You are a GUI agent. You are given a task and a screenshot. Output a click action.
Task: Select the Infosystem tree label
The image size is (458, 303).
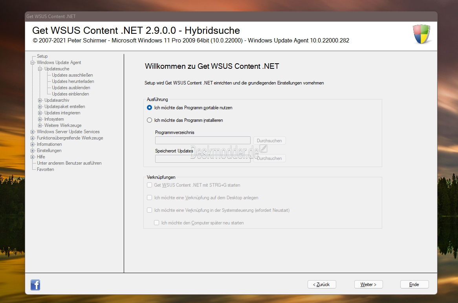click(x=54, y=119)
